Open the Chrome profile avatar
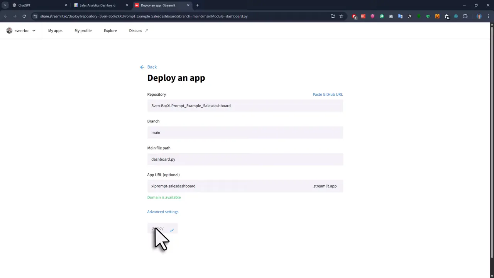The width and height of the screenshot is (494, 278). [x=479, y=16]
